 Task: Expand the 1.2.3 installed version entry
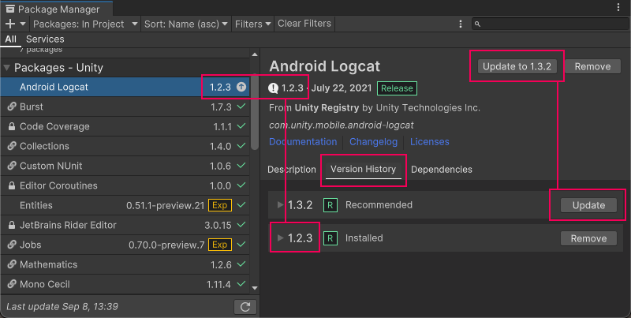point(280,238)
